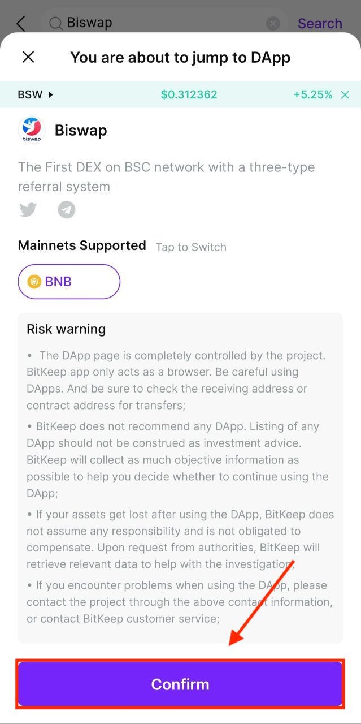Click the magnifier icon in the search field
The width and height of the screenshot is (361, 724).
pyautogui.click(x=55, y=23)
